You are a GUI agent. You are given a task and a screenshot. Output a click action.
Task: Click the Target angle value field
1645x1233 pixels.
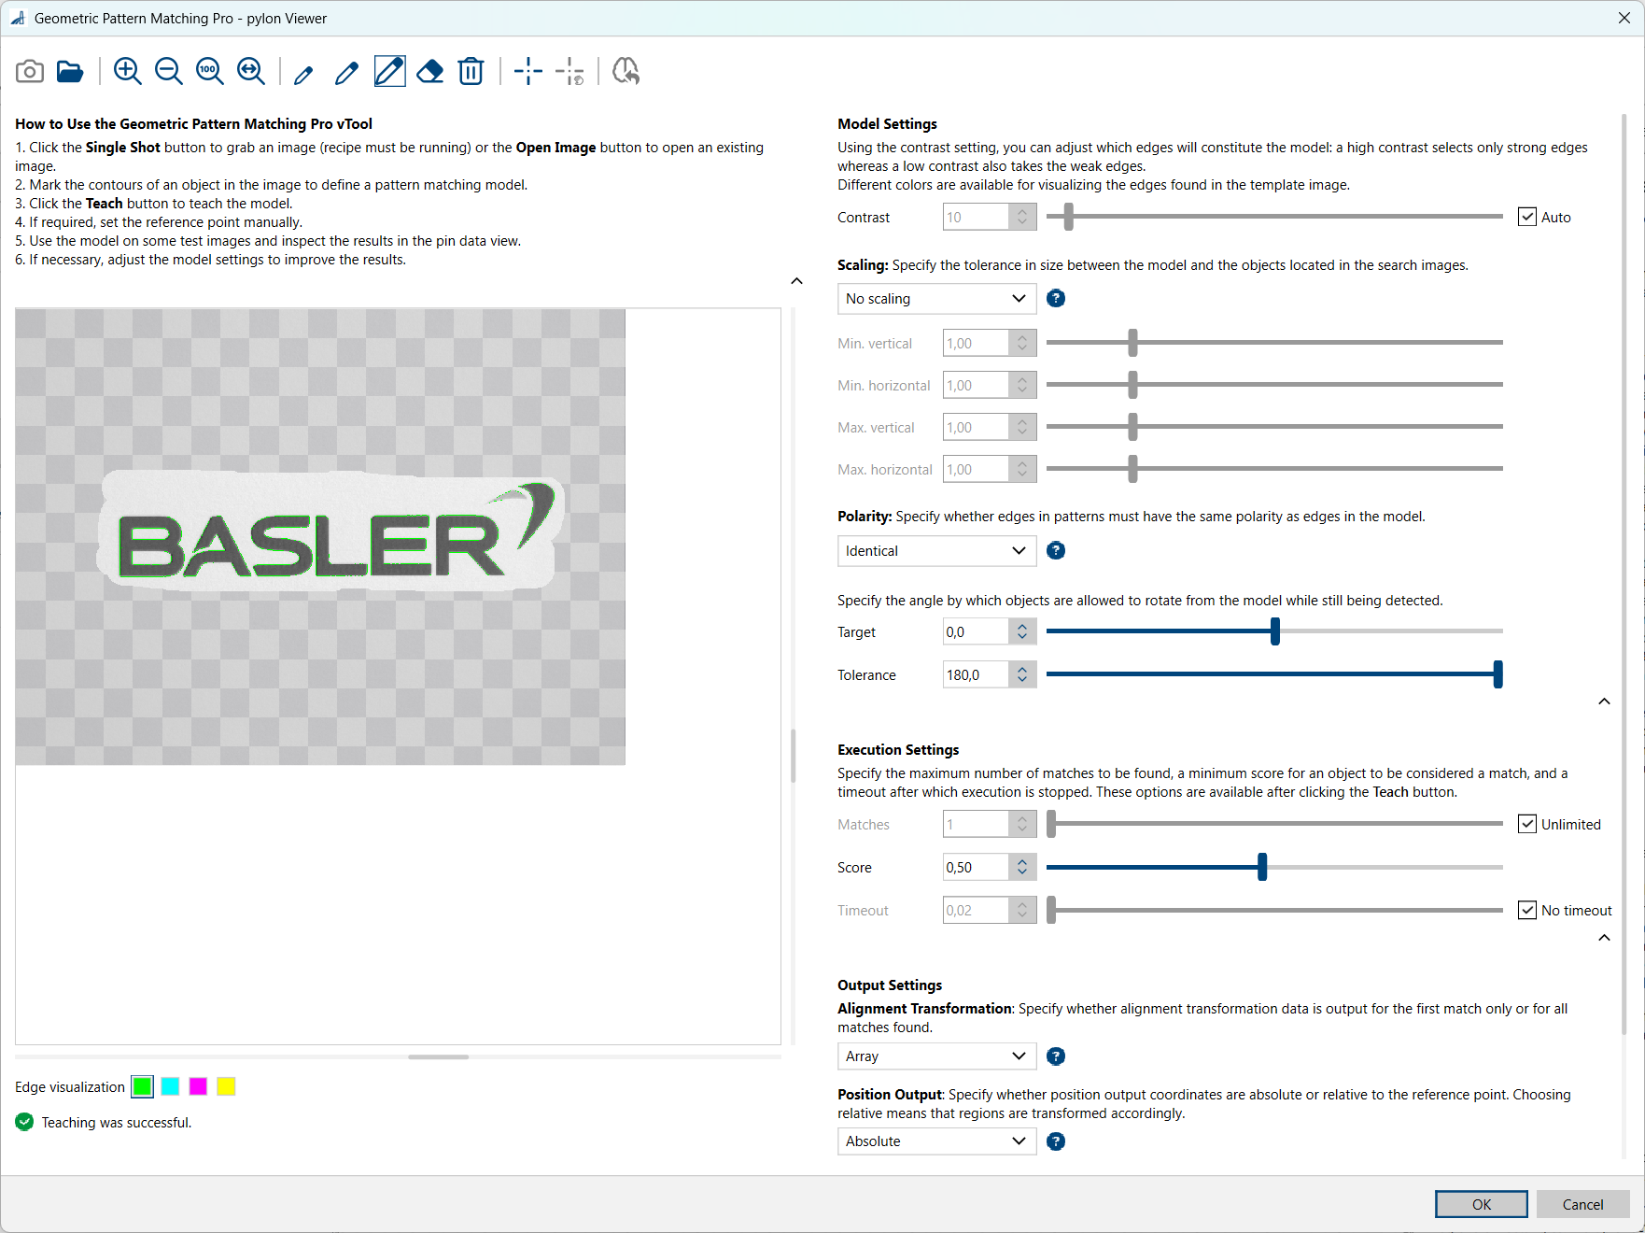click(x=976, y=632)
